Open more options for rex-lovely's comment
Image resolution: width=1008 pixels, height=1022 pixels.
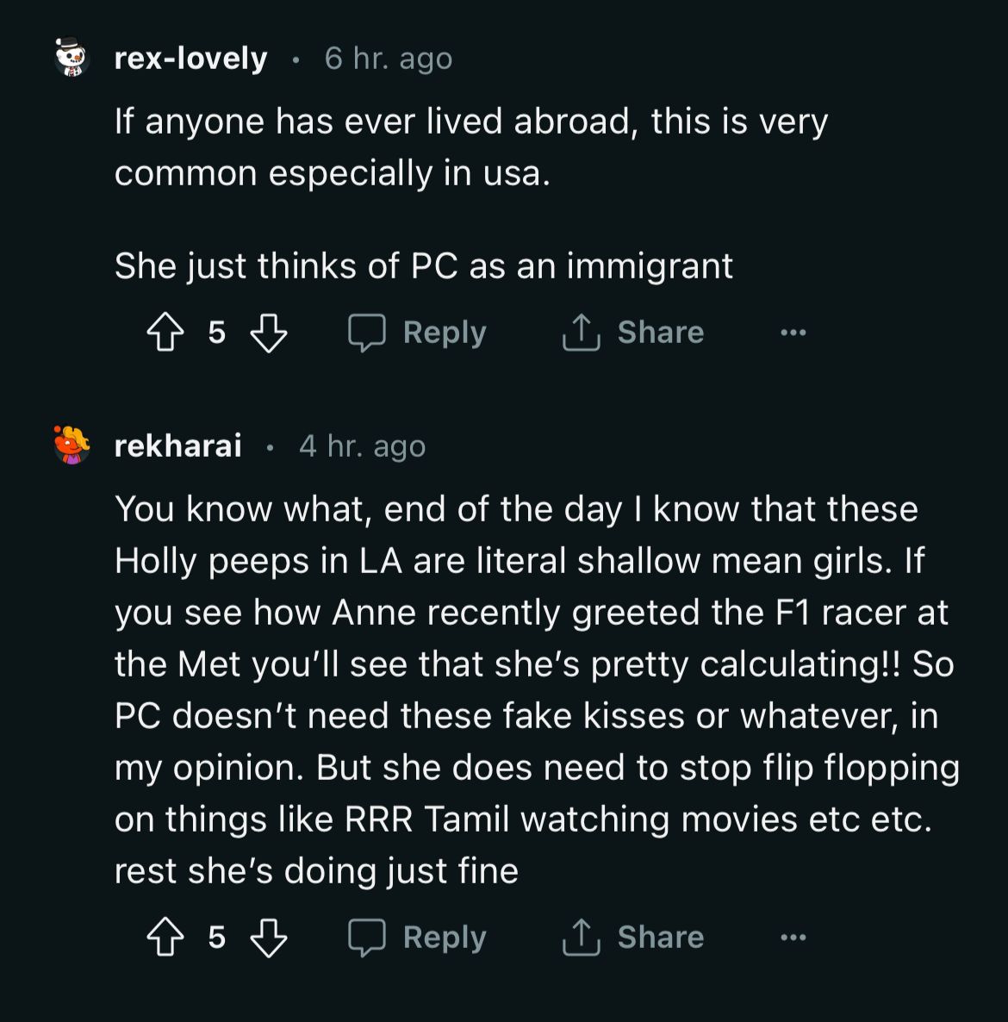pos(793,333)
